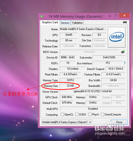133x141 pixels.
Task: Click the GPU-Z title bar app icon
Action: point(42,16)
